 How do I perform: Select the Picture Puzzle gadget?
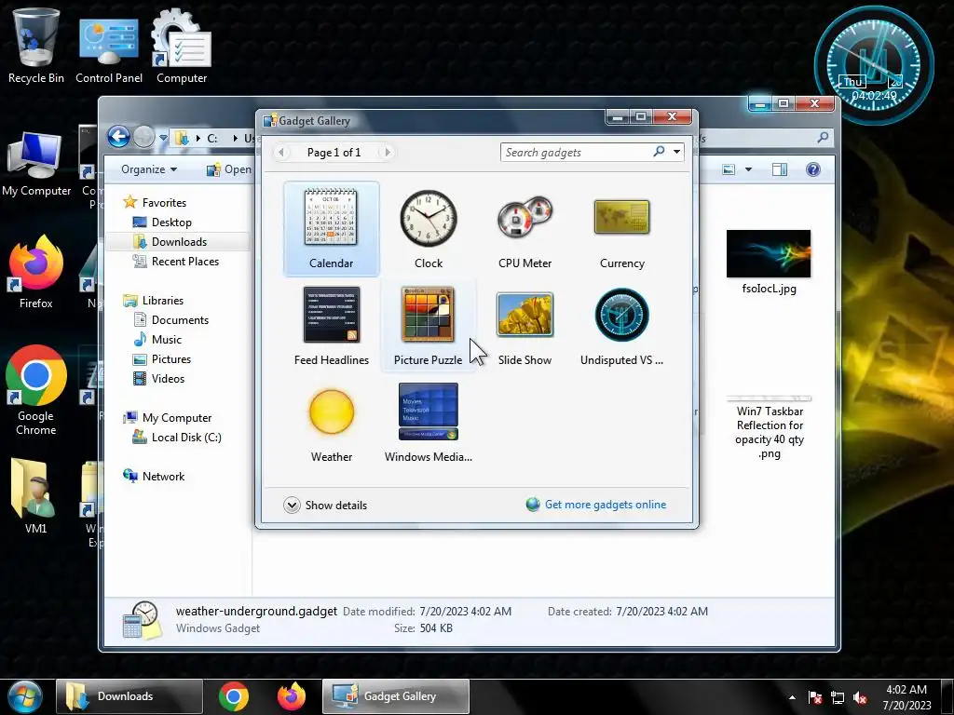coord(429,326)
